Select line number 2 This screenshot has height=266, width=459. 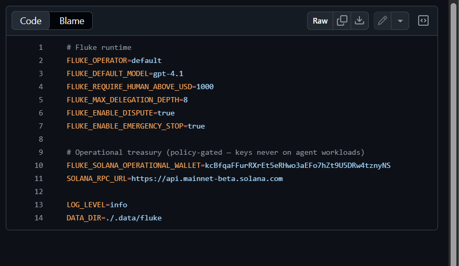pos(41,61)
